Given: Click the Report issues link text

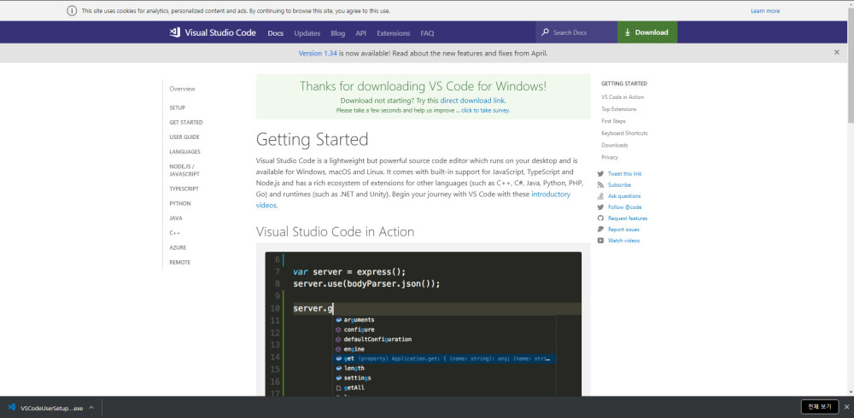Looking at the screenshot, I should (623, 229).
